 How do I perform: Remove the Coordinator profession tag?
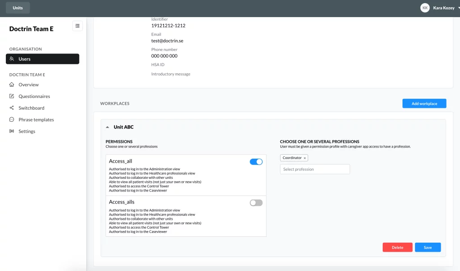click(x=305, y=158)
